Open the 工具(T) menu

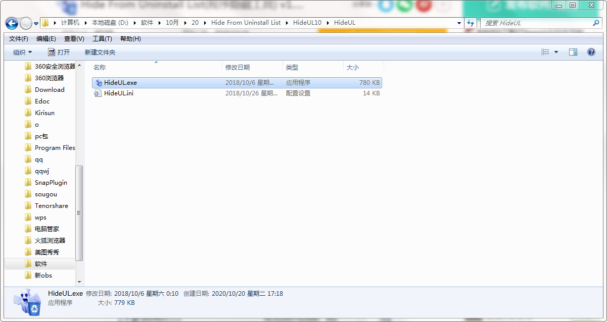tap(102, 39)
